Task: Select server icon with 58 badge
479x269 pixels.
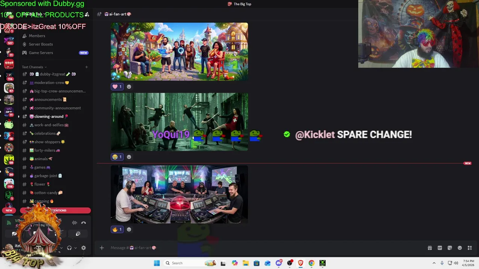Action: coord(9,160)
